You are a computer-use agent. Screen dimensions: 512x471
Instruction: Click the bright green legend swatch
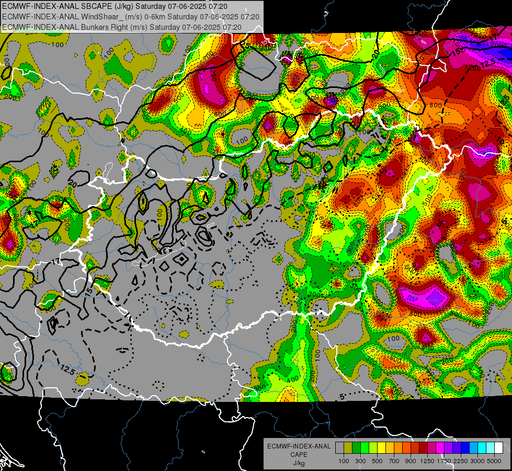[x=365, y=448]
